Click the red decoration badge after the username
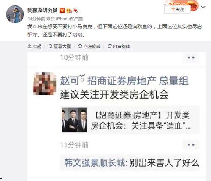 [x=76, y=11]
